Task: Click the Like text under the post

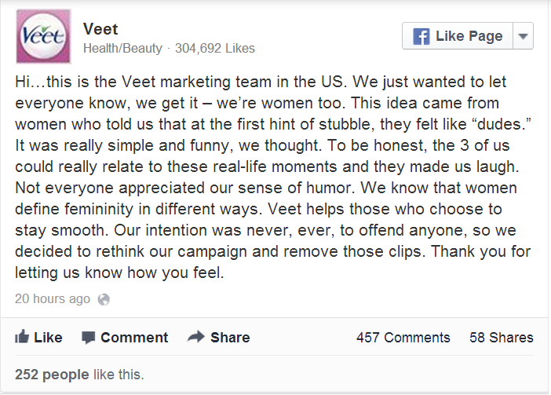Action: [x=49, y=338]
